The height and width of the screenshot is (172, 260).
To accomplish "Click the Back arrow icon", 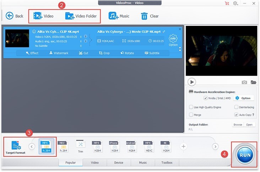I will coord(10,16).
